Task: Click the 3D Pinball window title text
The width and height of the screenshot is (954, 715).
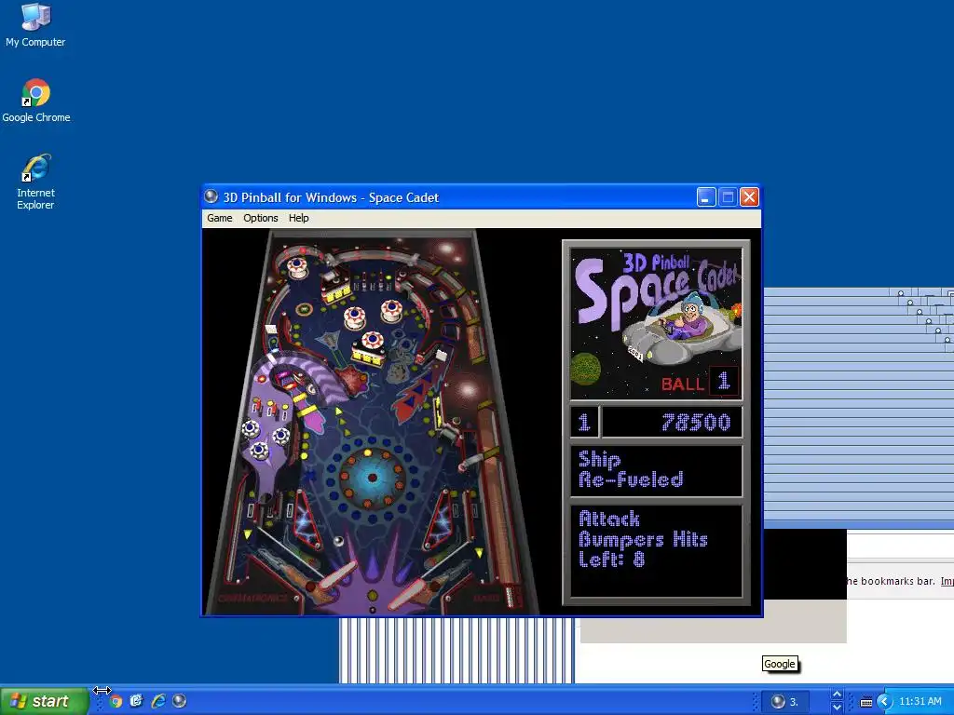Action: [331, 197]
